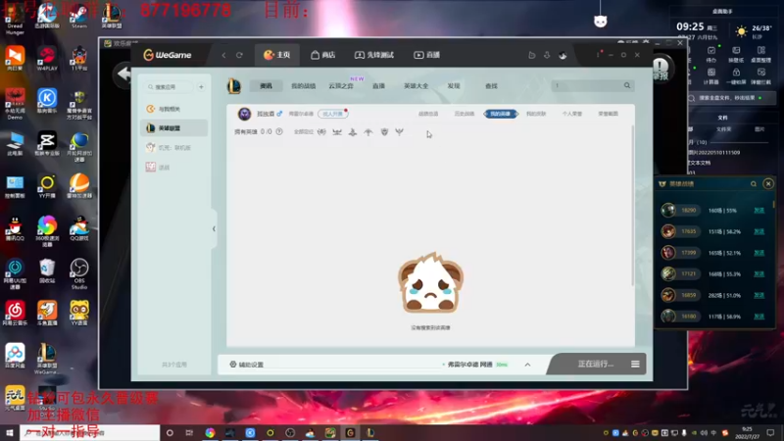The image size is (784, 441).
Task: Click the Windows Start button
Action: point(10,433)
